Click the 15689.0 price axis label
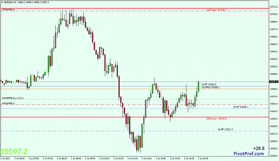Screen dimensions: 279x161 274,22
